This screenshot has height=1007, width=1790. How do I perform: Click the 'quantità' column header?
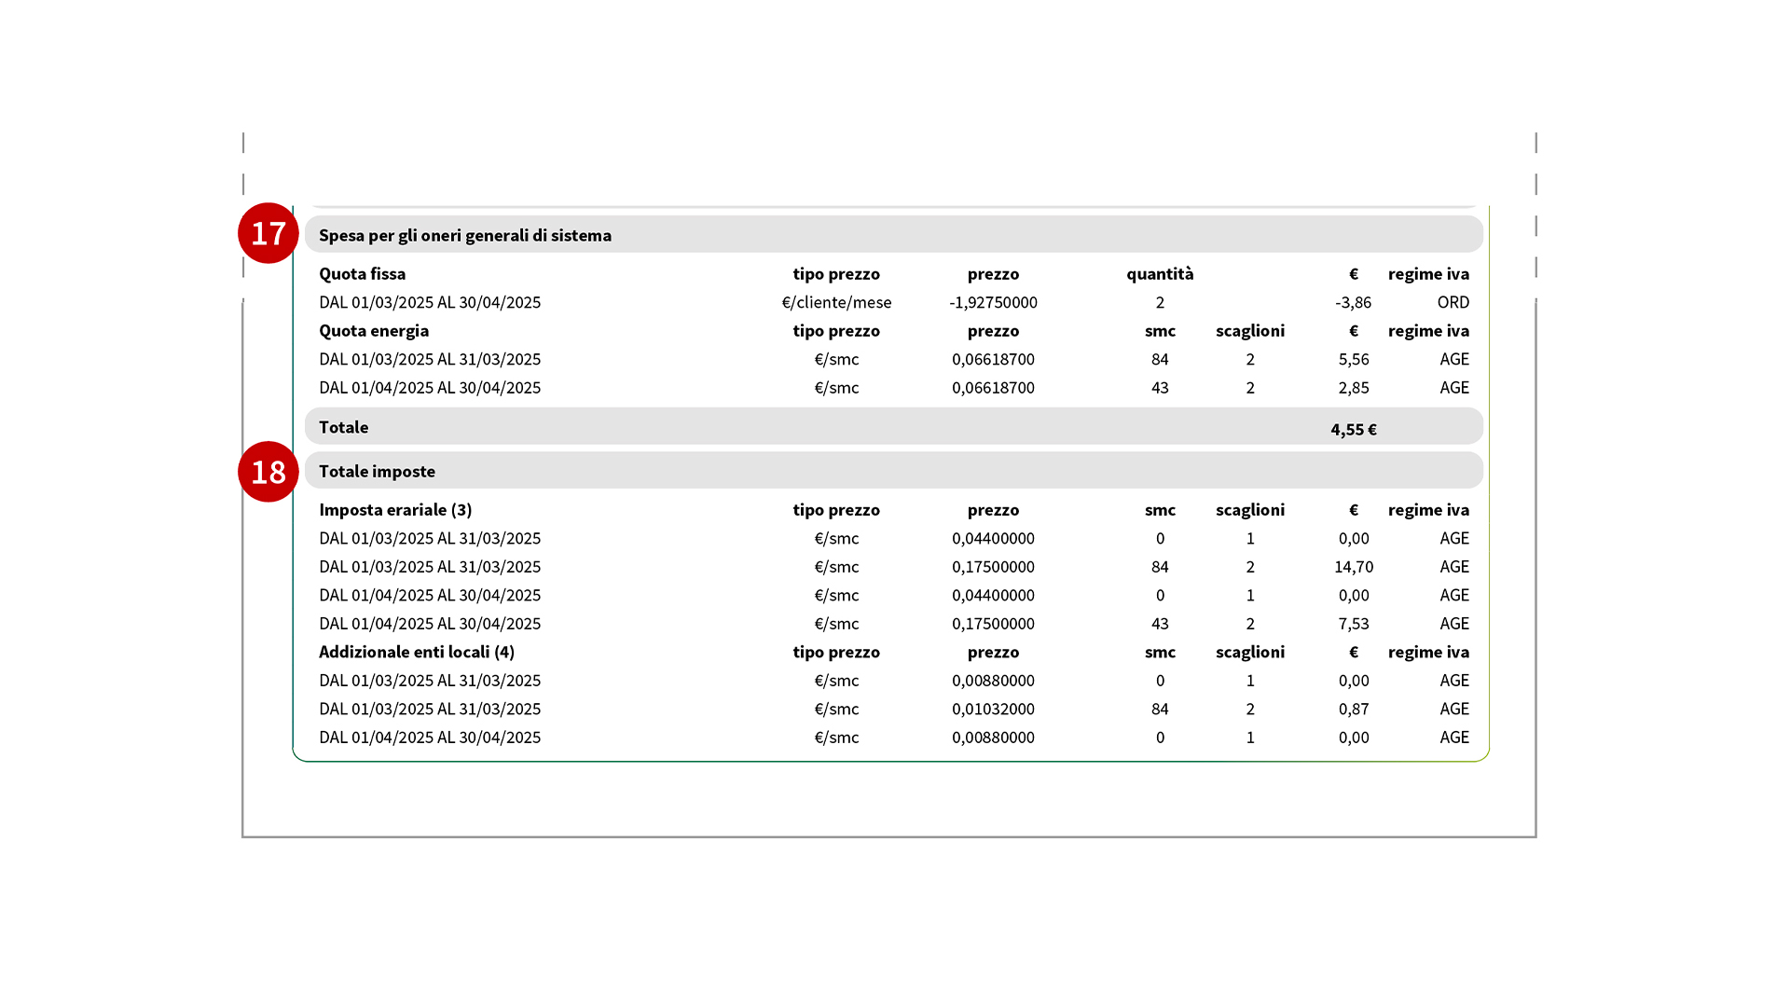click(x=1159, y=274)
